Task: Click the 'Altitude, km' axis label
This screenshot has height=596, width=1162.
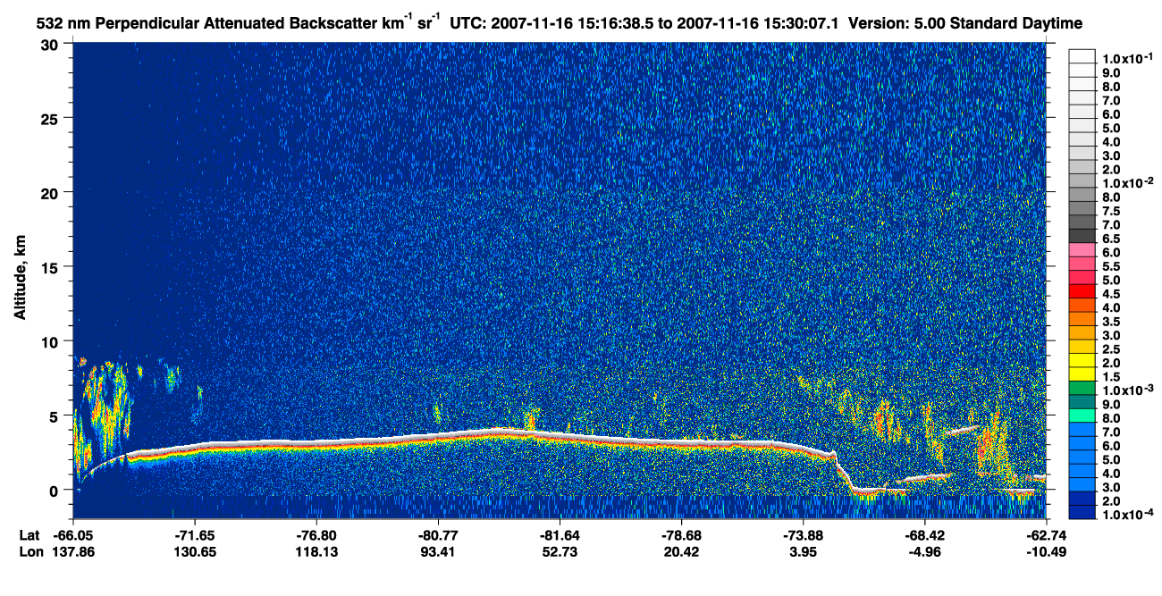Action: (x=20, y=277)
